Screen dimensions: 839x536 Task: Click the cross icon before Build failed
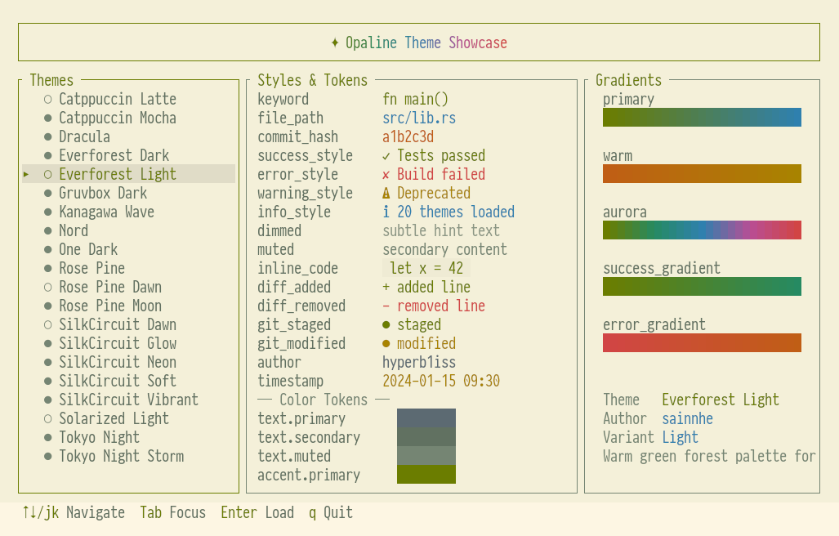coord(386,175)
